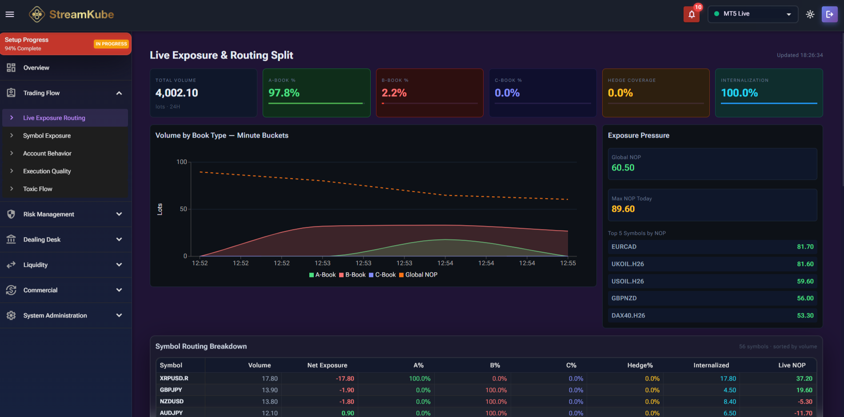Click the Risk Management shield icon
This screenshot has width=844, height=417.
tap(11, 214)
